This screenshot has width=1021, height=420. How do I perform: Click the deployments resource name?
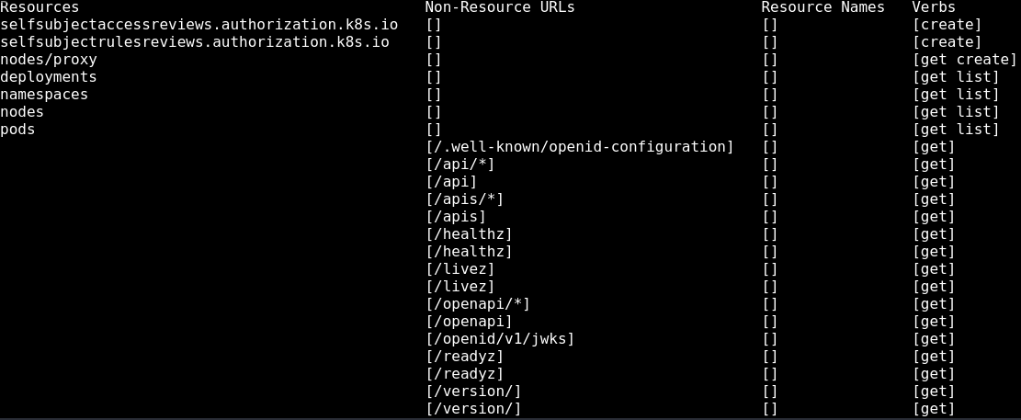click(x=49, y=77)
